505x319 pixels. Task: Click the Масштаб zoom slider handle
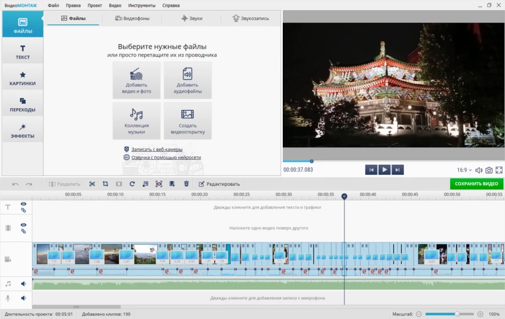457,314
